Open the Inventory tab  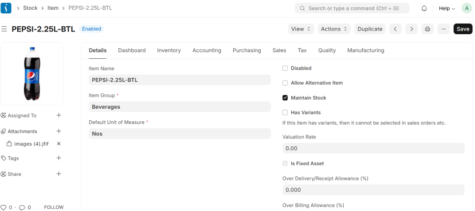[169, 50]
